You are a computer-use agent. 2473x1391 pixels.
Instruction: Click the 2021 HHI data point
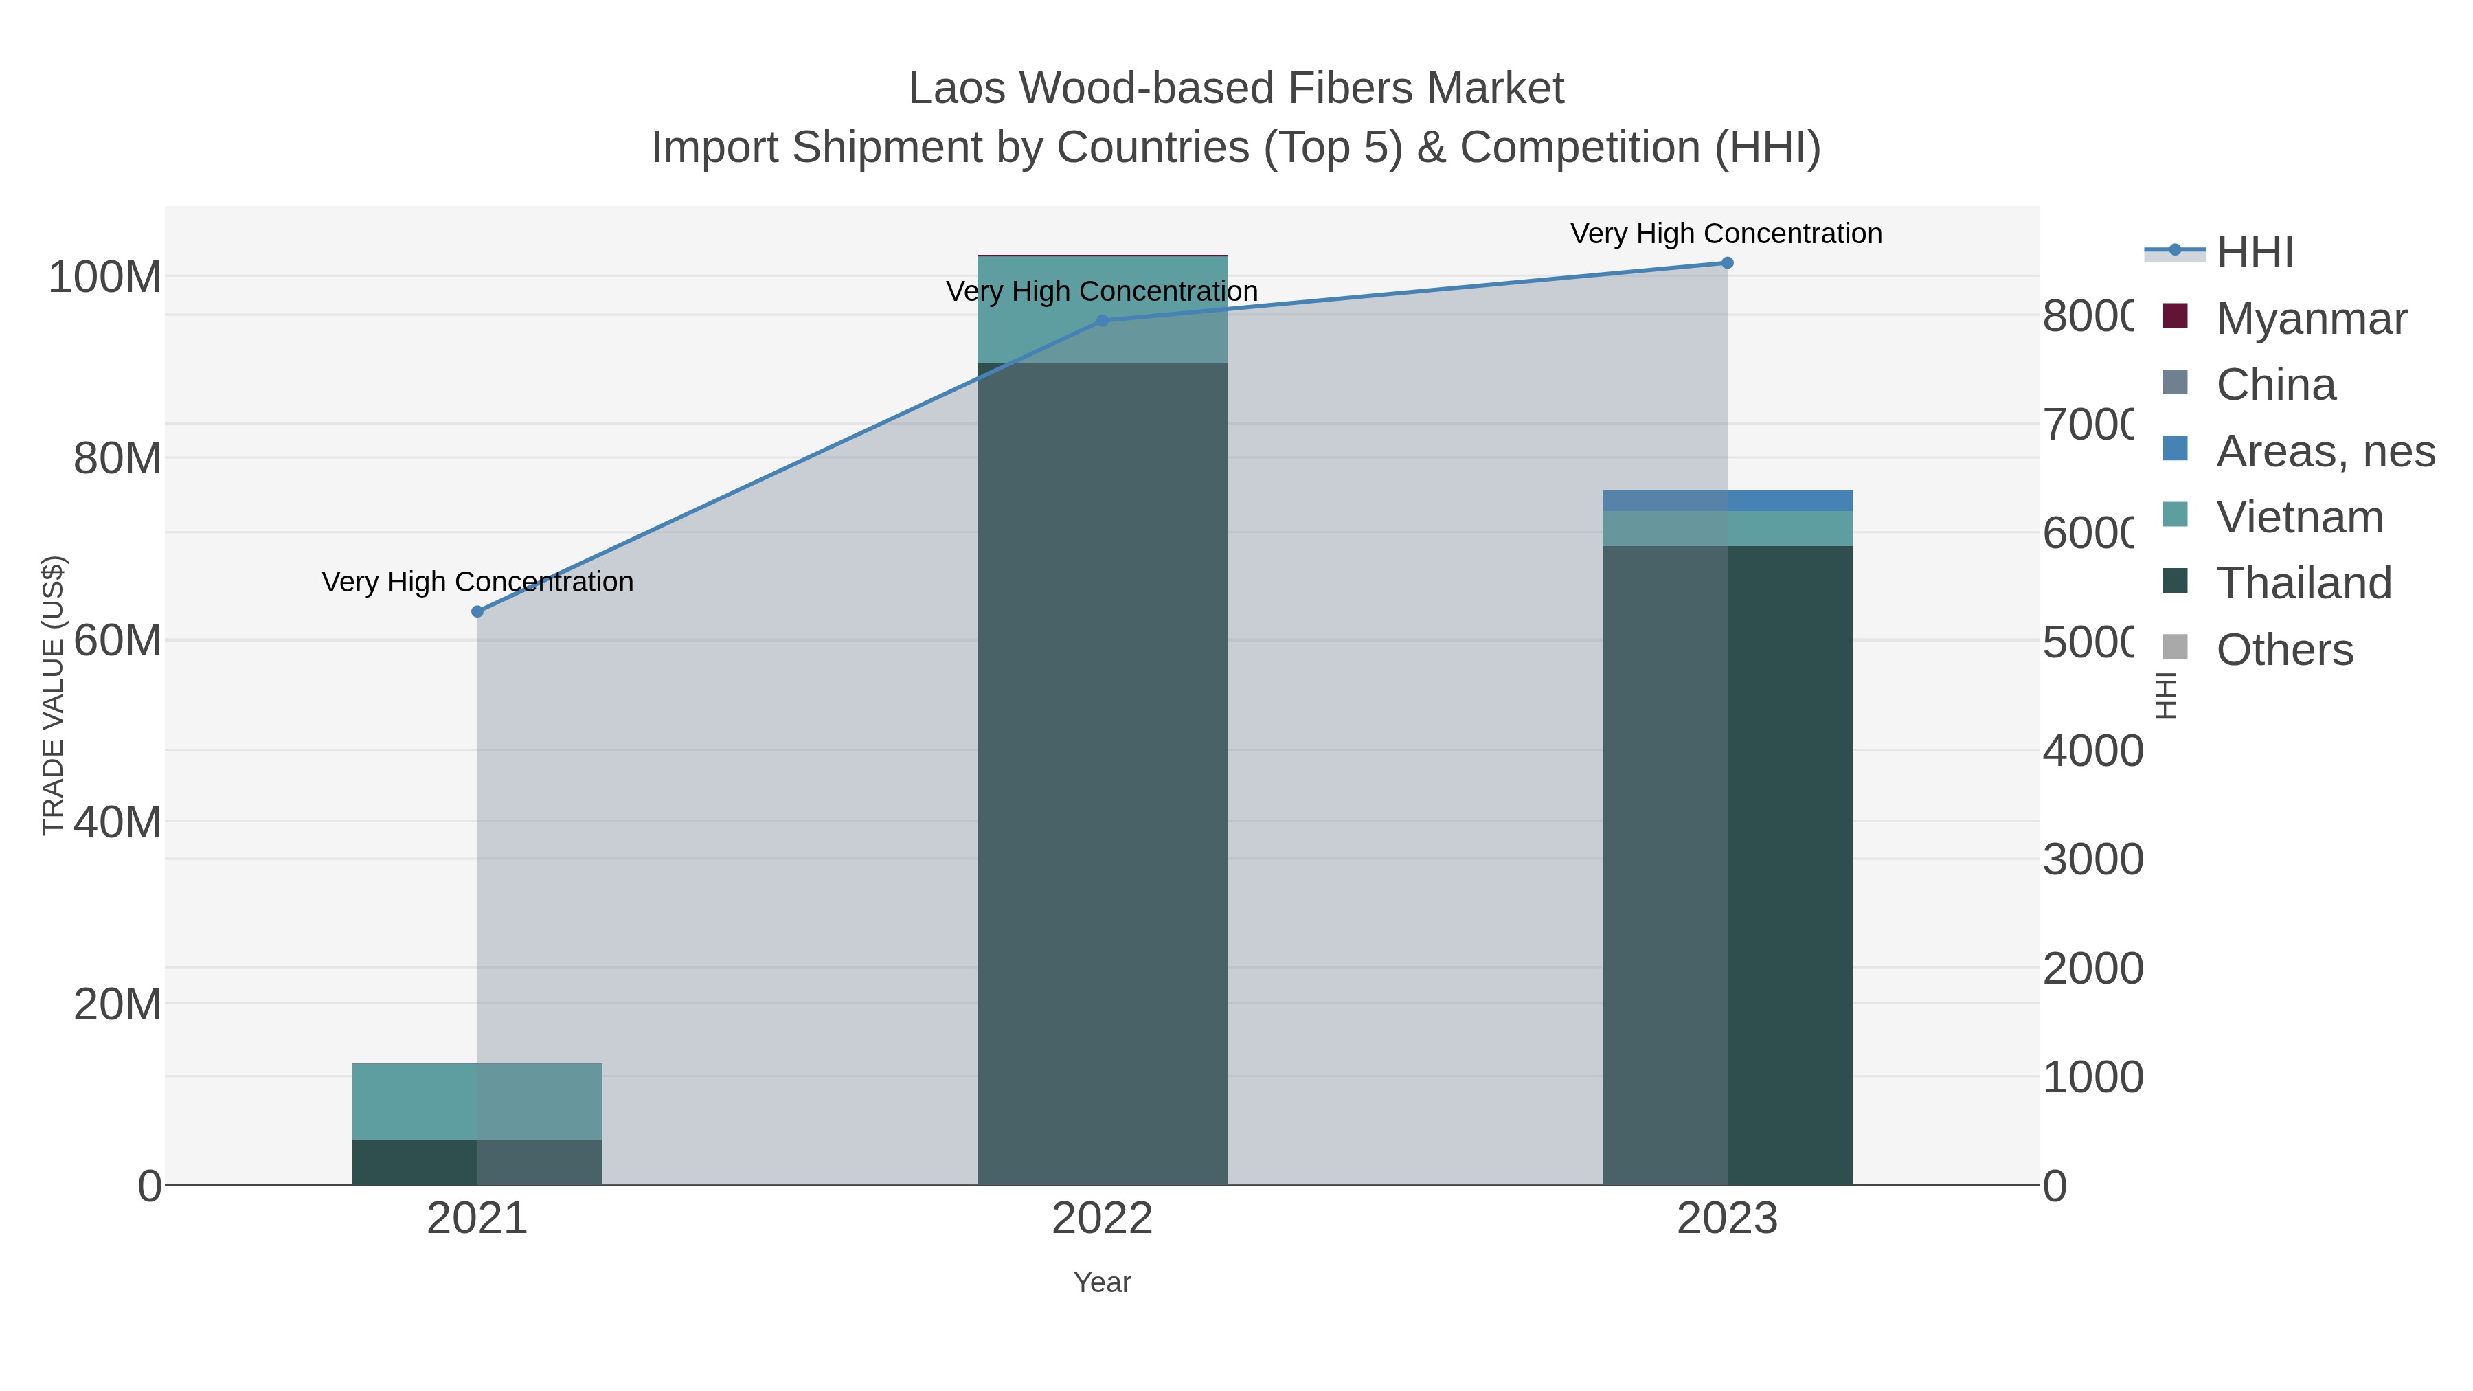477,611
